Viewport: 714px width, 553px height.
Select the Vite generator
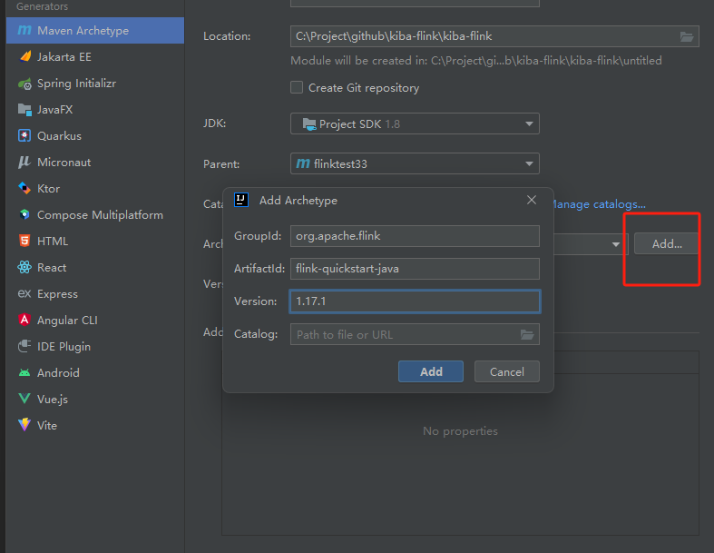click(x=95, y=425)
